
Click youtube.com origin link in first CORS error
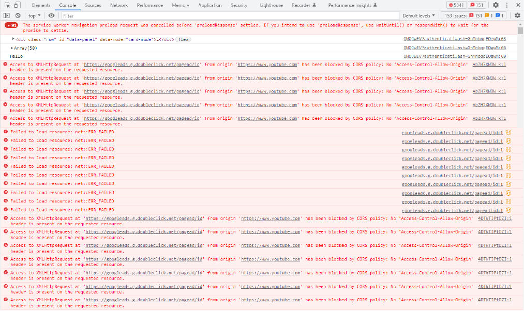[x=267, y=65]
